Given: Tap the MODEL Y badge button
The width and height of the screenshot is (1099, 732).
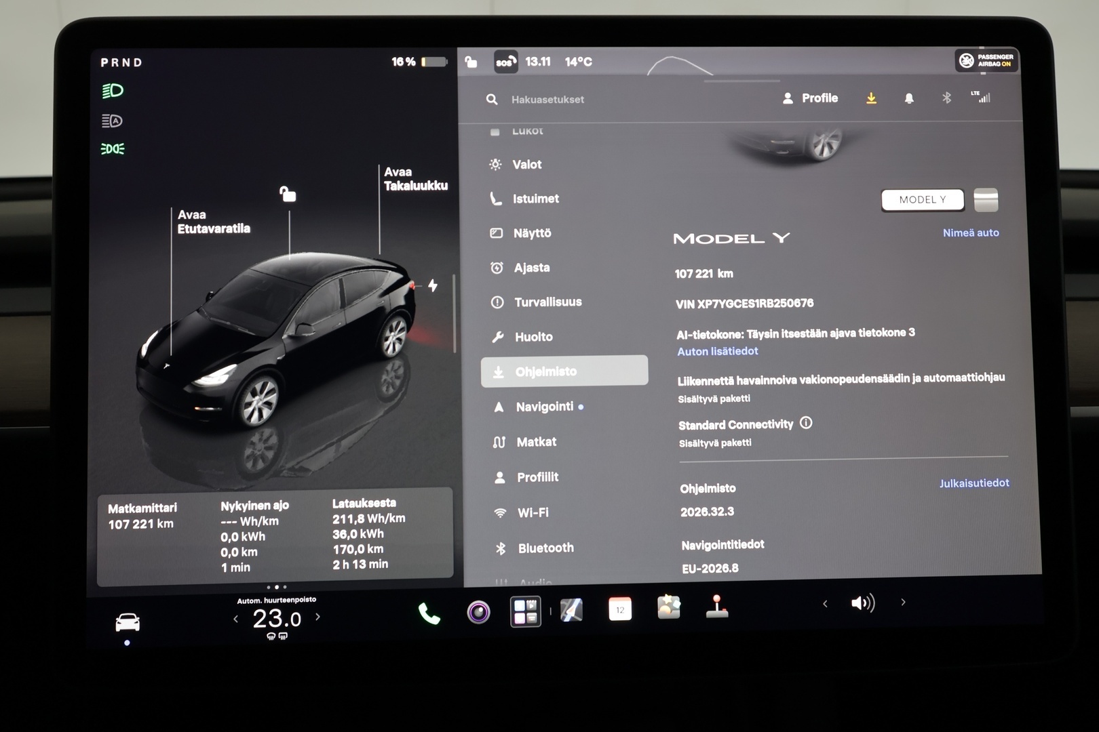Looking at the screenshot, I should pos(923,199).
